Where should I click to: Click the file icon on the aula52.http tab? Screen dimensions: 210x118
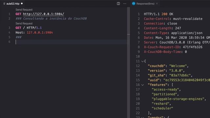click(x=4, y=4)
